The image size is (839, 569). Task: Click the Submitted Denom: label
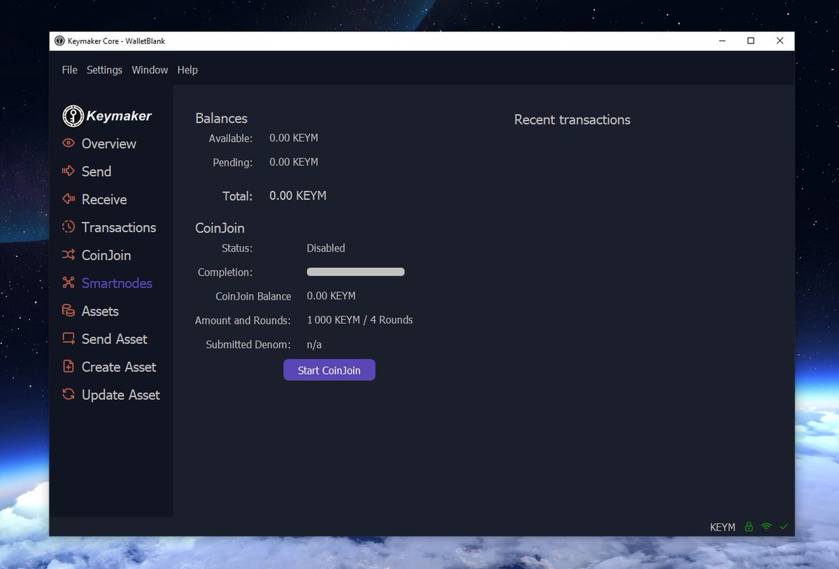coord(248,345)
